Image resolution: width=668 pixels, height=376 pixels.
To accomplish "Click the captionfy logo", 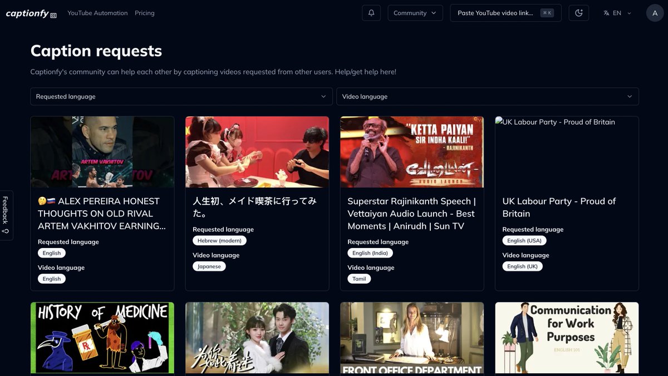I will coord(31,13).
